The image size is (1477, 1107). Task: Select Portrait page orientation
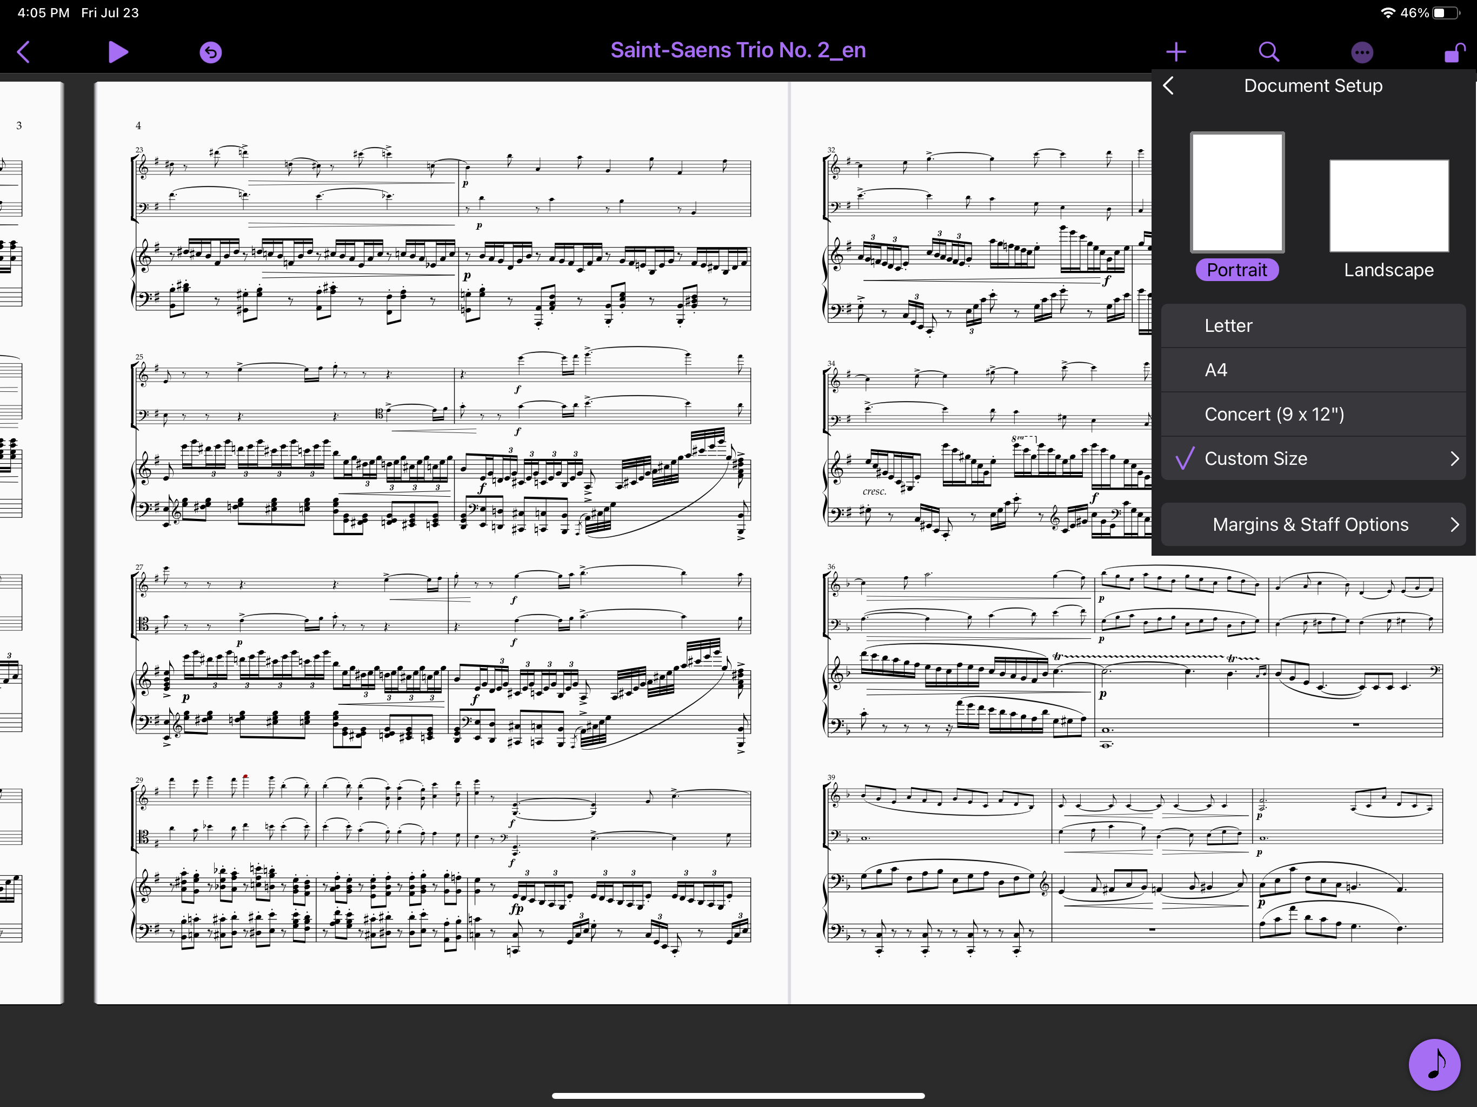(x=1236, y=270)
